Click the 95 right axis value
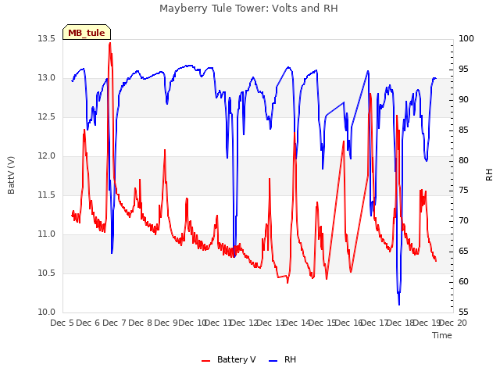 pyautogui.click(x=463, y=70)
